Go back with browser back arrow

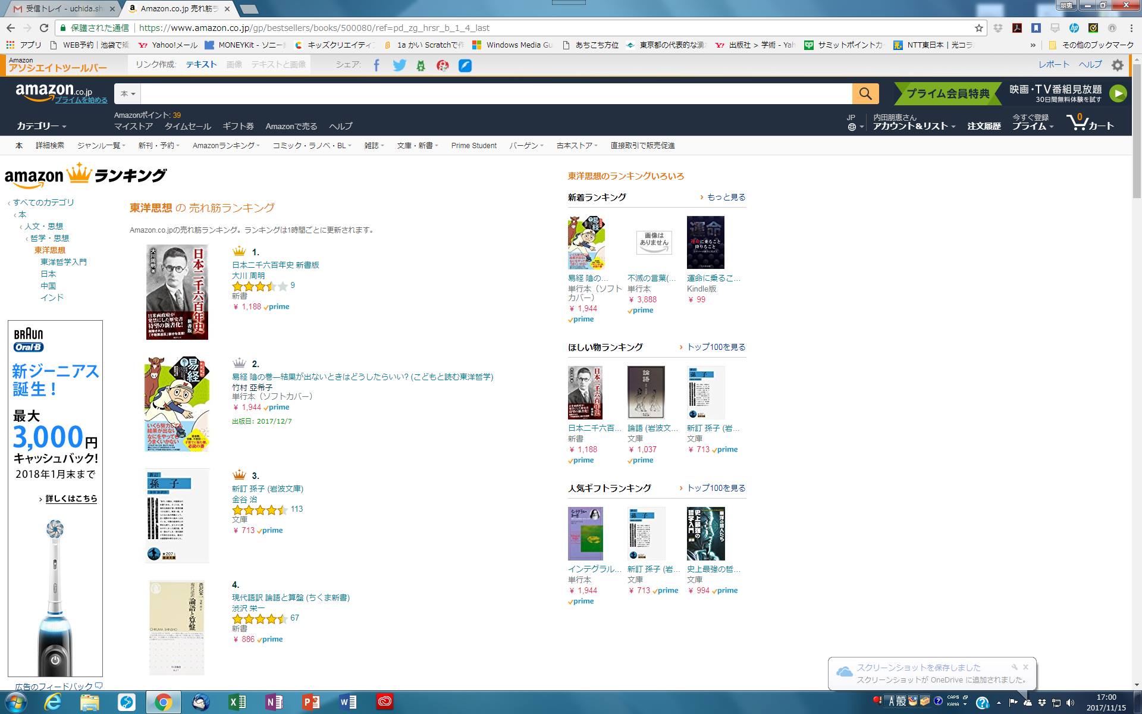click(x=11, y=28)
